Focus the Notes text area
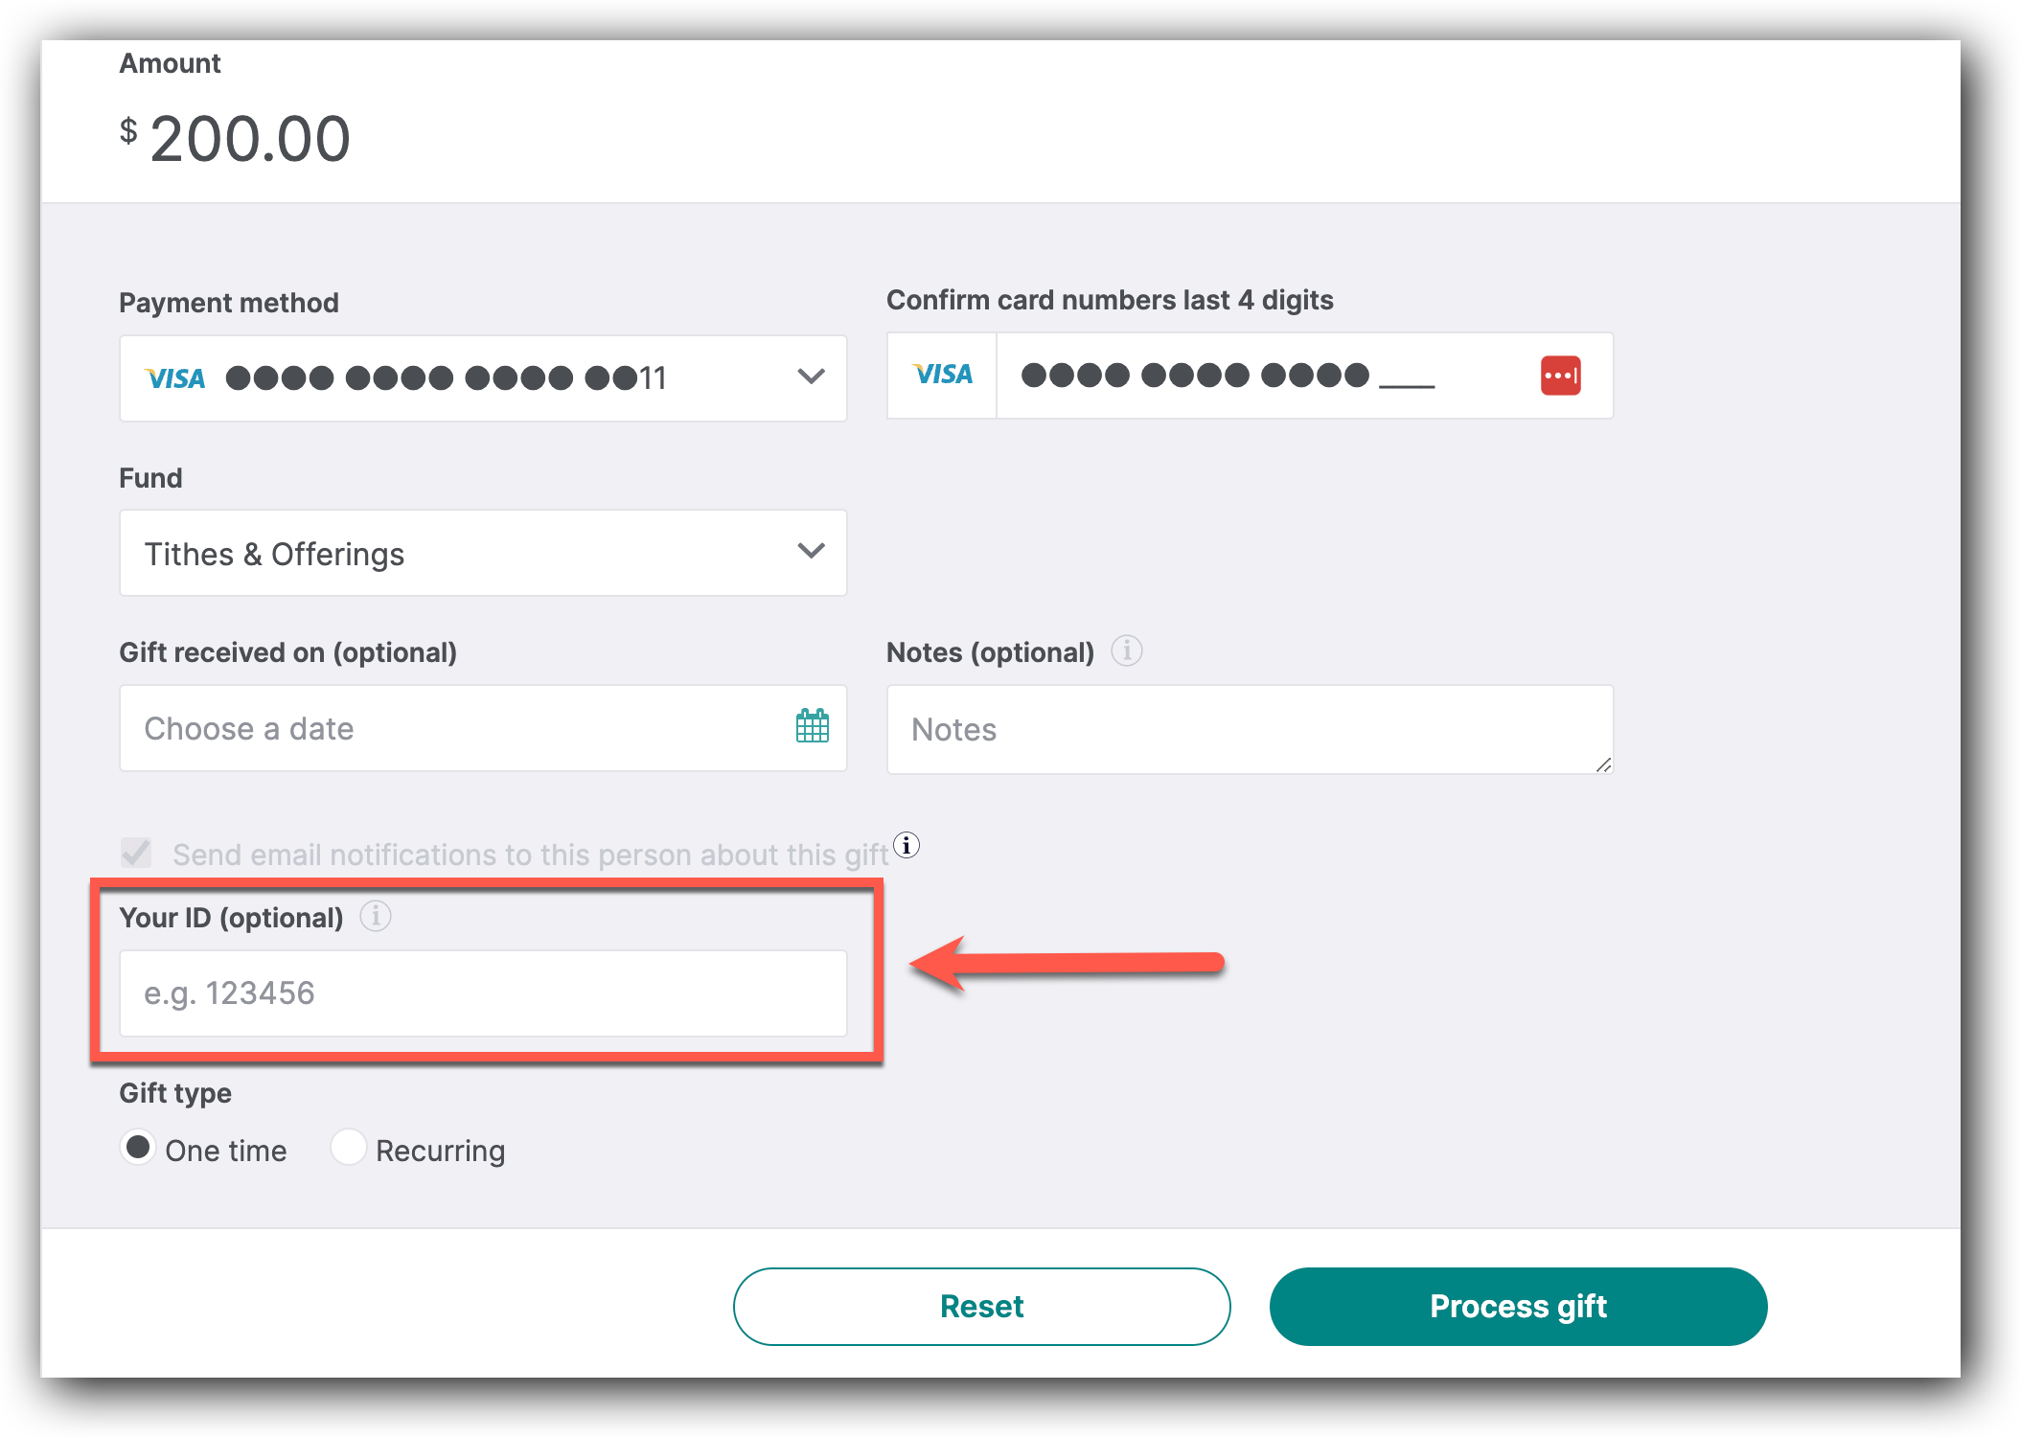This screenshot has height=1437, width=2020. [1250, 729]
